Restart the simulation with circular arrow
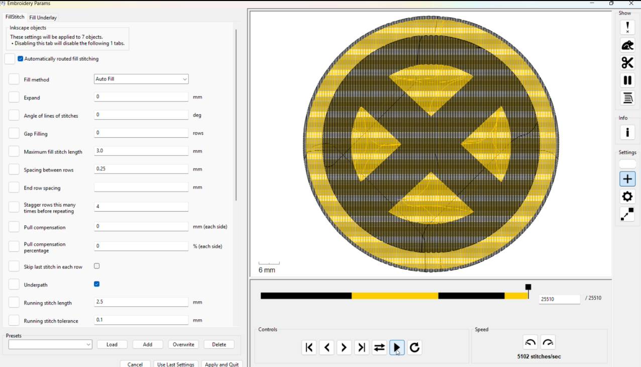This screenshot has height=367, width=641. (x=414, y=347)
